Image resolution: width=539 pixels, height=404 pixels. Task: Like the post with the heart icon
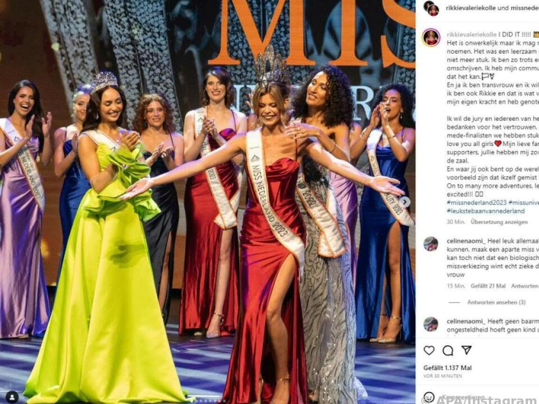point(428,350)
